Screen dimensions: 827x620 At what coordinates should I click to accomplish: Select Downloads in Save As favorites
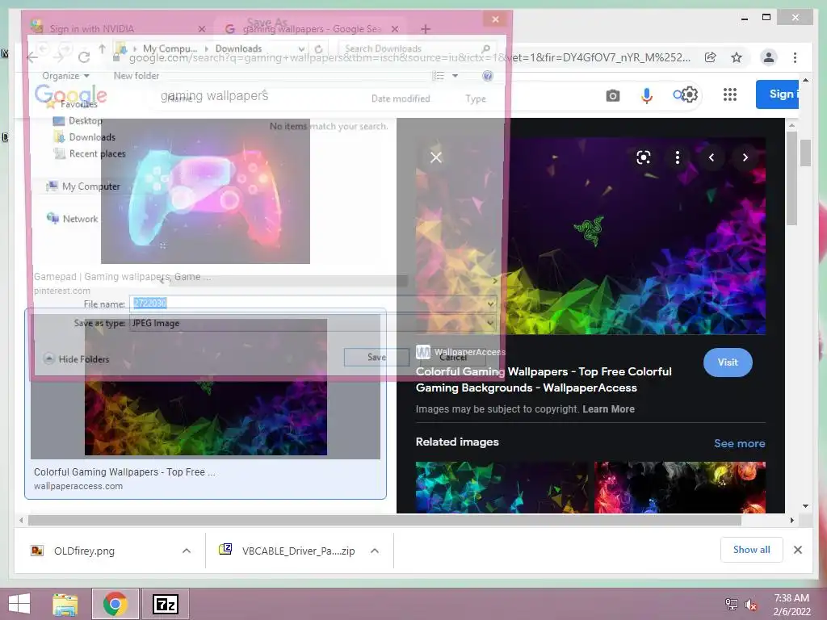coord(84,137)
